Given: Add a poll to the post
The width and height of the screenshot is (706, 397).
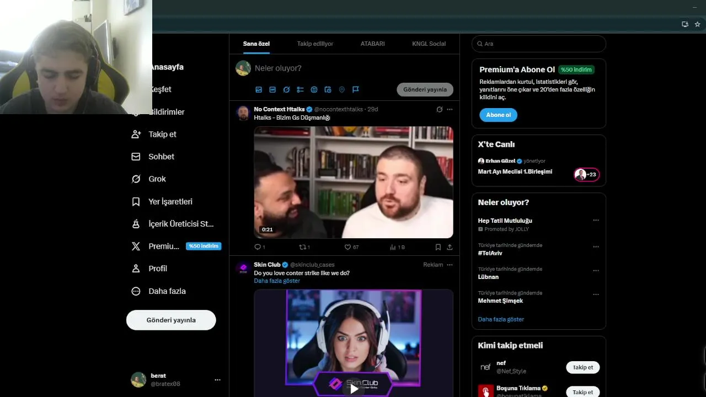Looking at the screenshot, I should 300,89.
